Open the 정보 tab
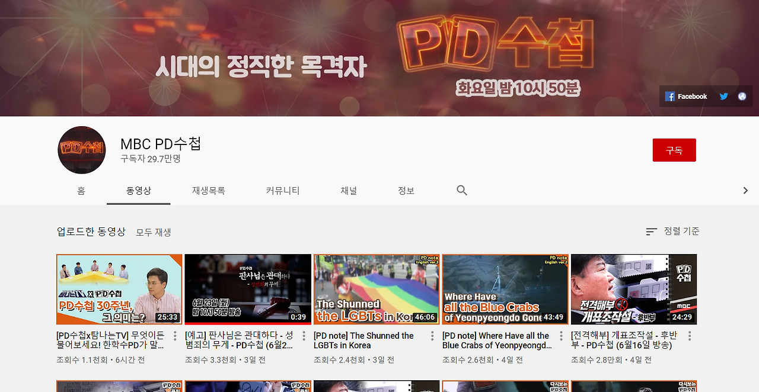 tap(406, 191)
